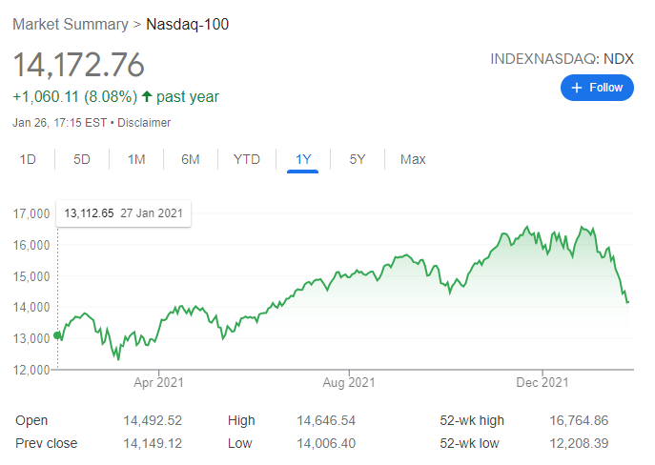655x465 pixels.
Task: Click the Low value 14,006.40
Action: [326, 443]
